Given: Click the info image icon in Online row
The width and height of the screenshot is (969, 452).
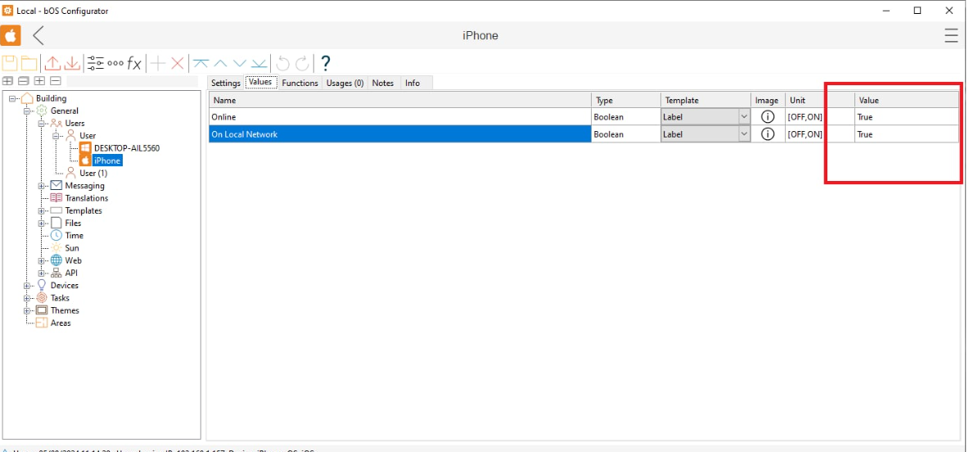Looking at the screenshot, I should pyautogui.click(x=768, y=117).
